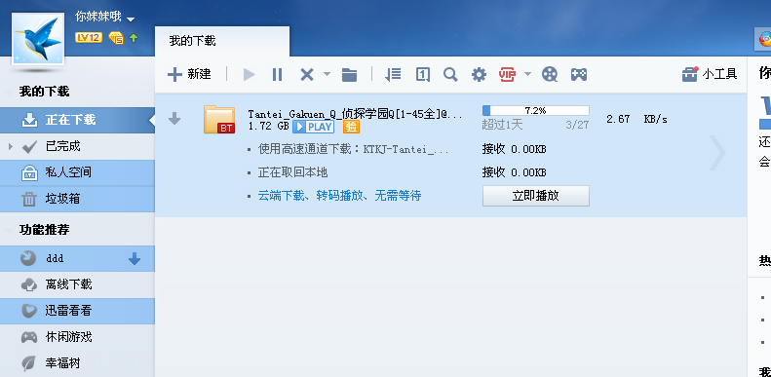Collapse the 功能推荐 sidebar section
This screenshot has height=377, width=771.
click(x=9, y=230)
